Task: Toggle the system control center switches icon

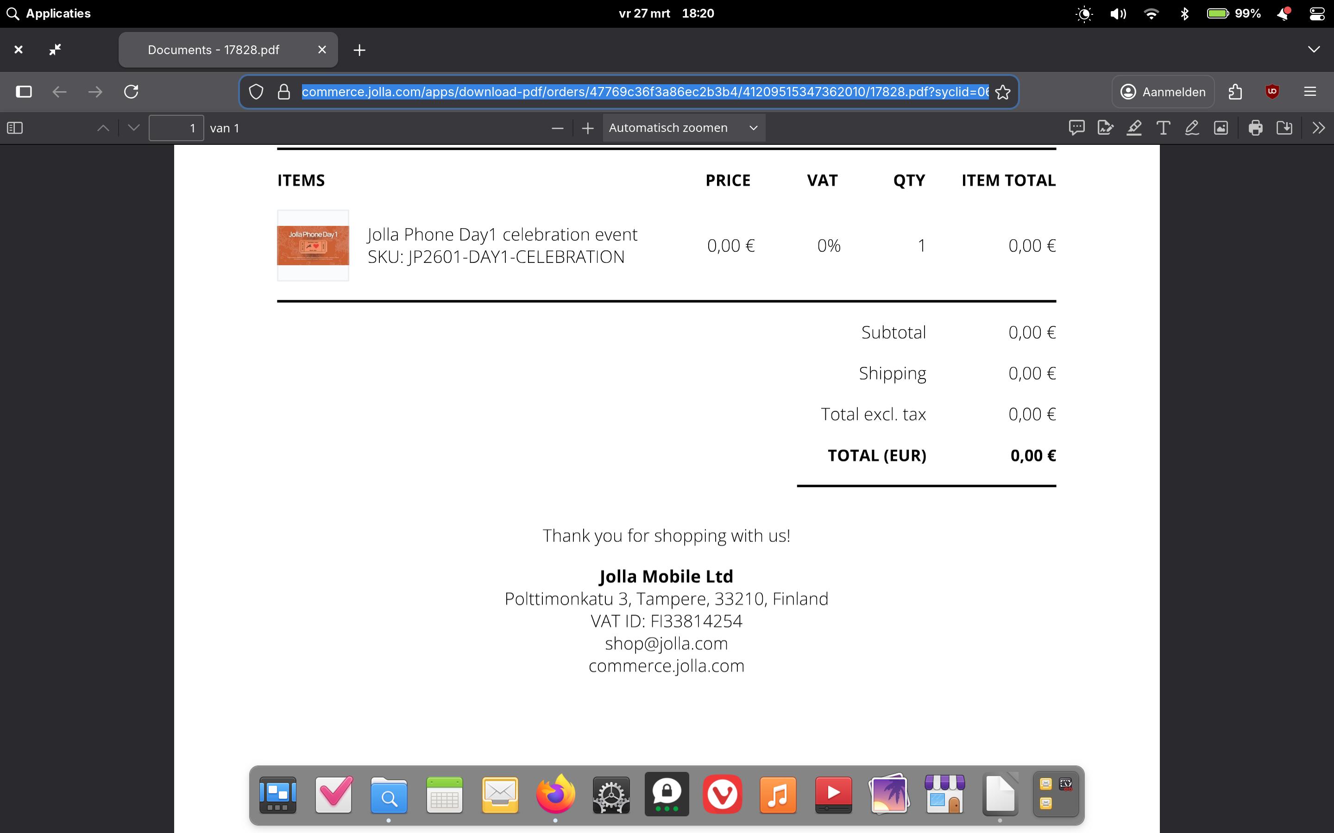Action: (1316, 13)
